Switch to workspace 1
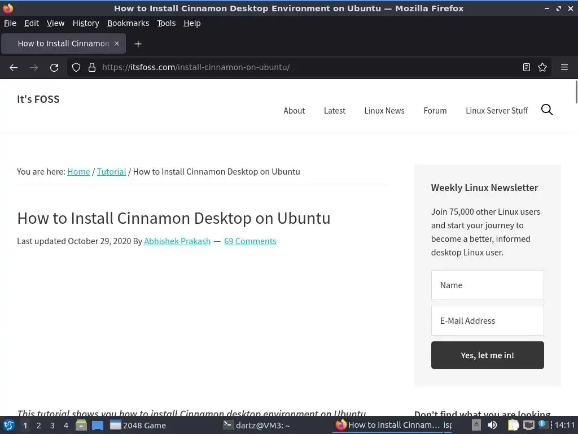 tap(25, 426)
